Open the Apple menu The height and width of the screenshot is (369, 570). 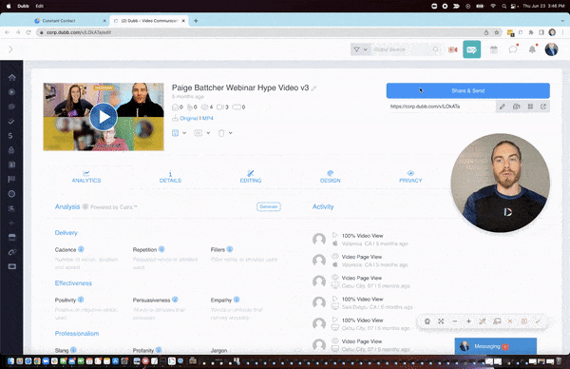tap(9, 6)
